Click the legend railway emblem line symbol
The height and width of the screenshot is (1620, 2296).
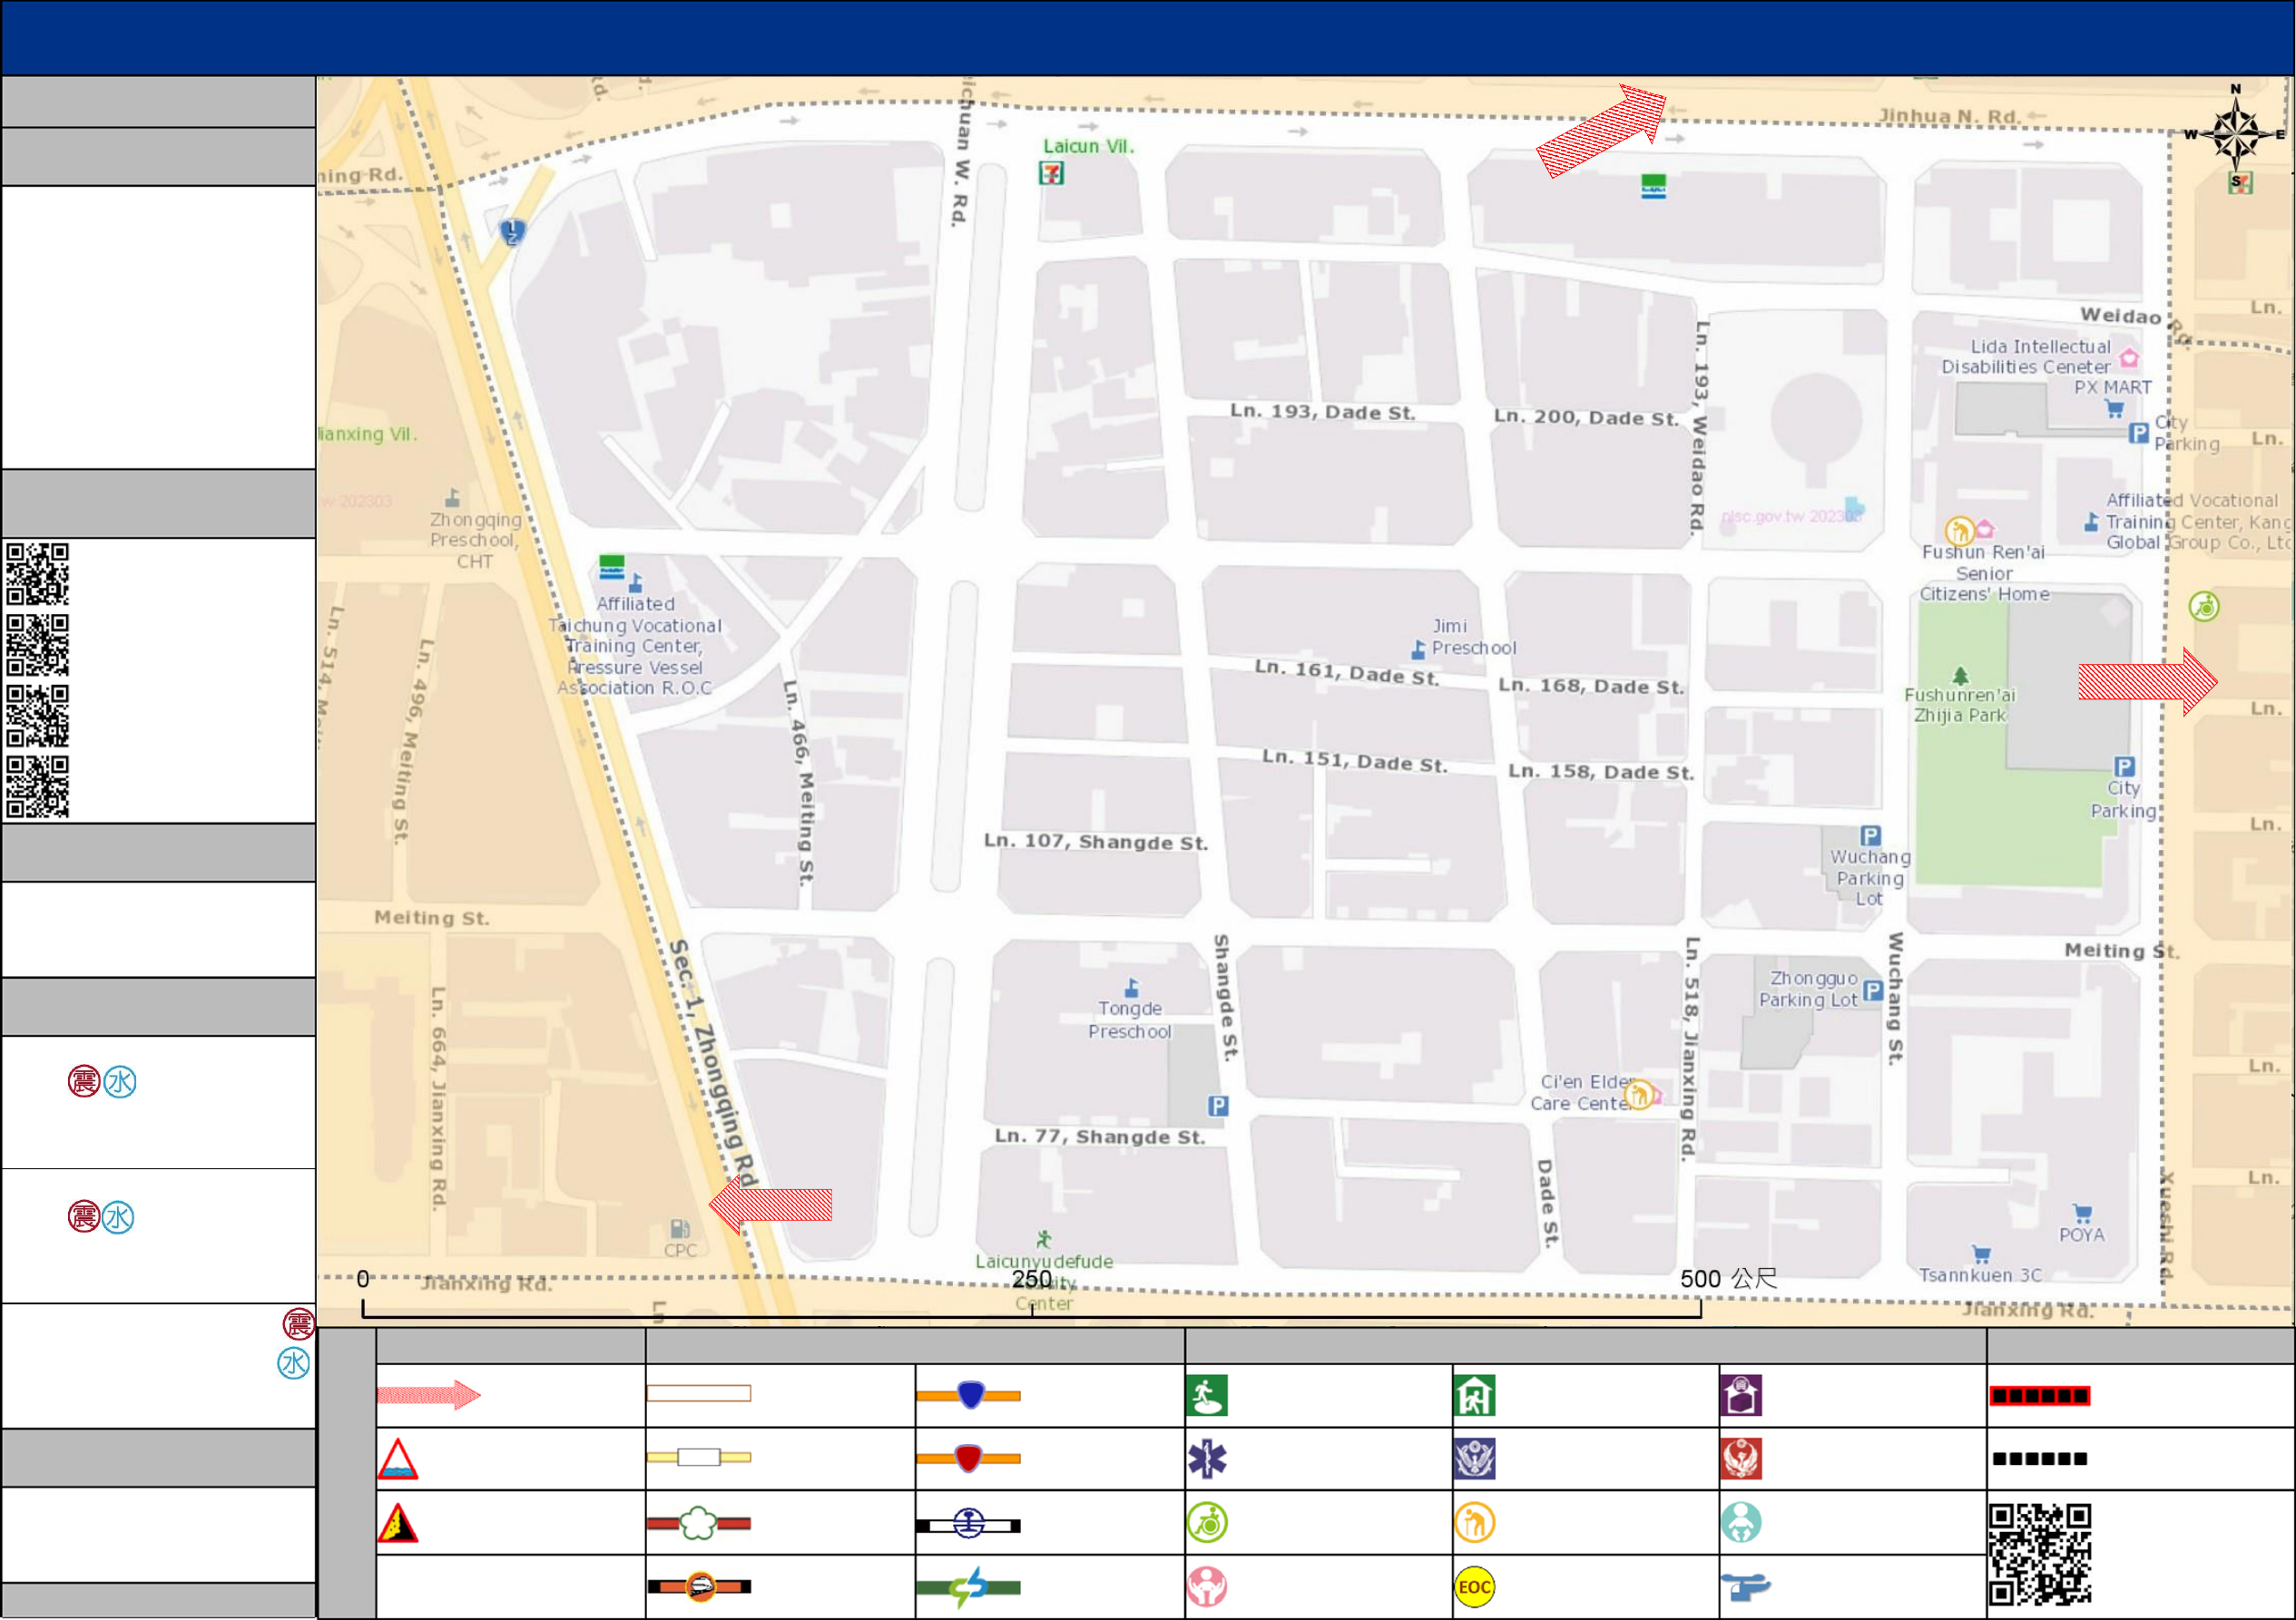[969, 1525]
